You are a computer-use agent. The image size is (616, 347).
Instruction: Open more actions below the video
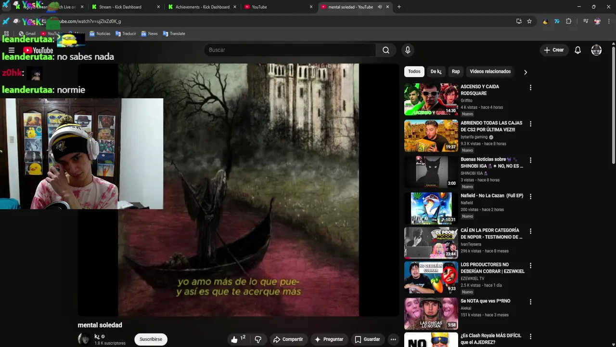coord(393,339)
